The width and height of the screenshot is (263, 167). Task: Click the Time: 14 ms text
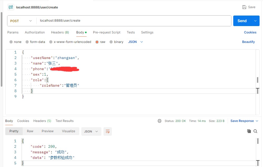(197, 121)
